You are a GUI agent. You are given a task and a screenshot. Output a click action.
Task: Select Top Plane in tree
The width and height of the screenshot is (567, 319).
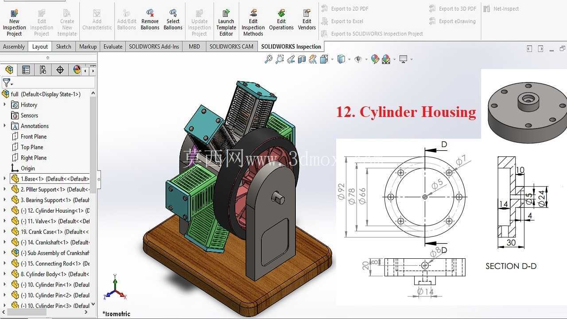coord(32,147)
